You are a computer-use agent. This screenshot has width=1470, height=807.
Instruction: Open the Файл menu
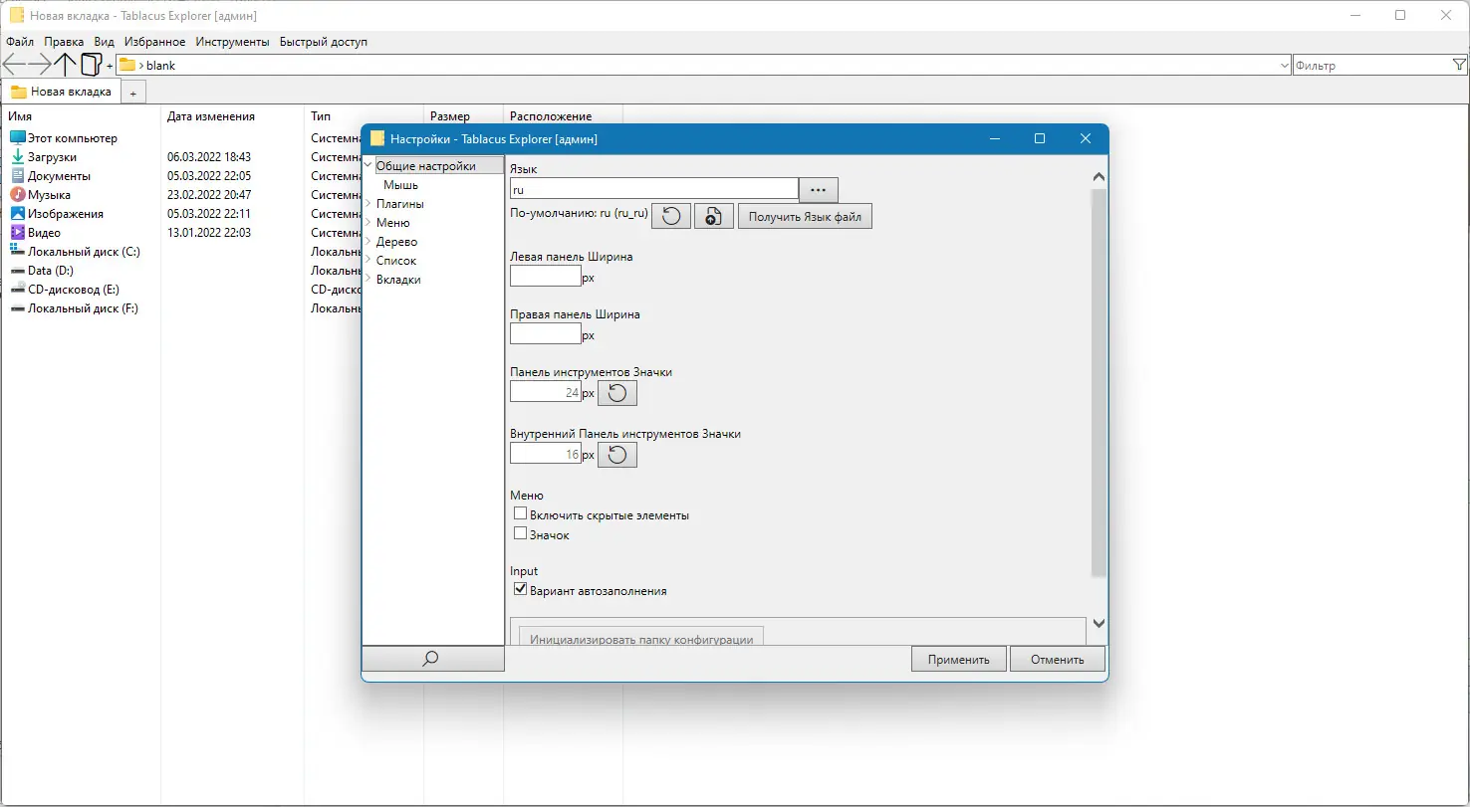(20, 42)
